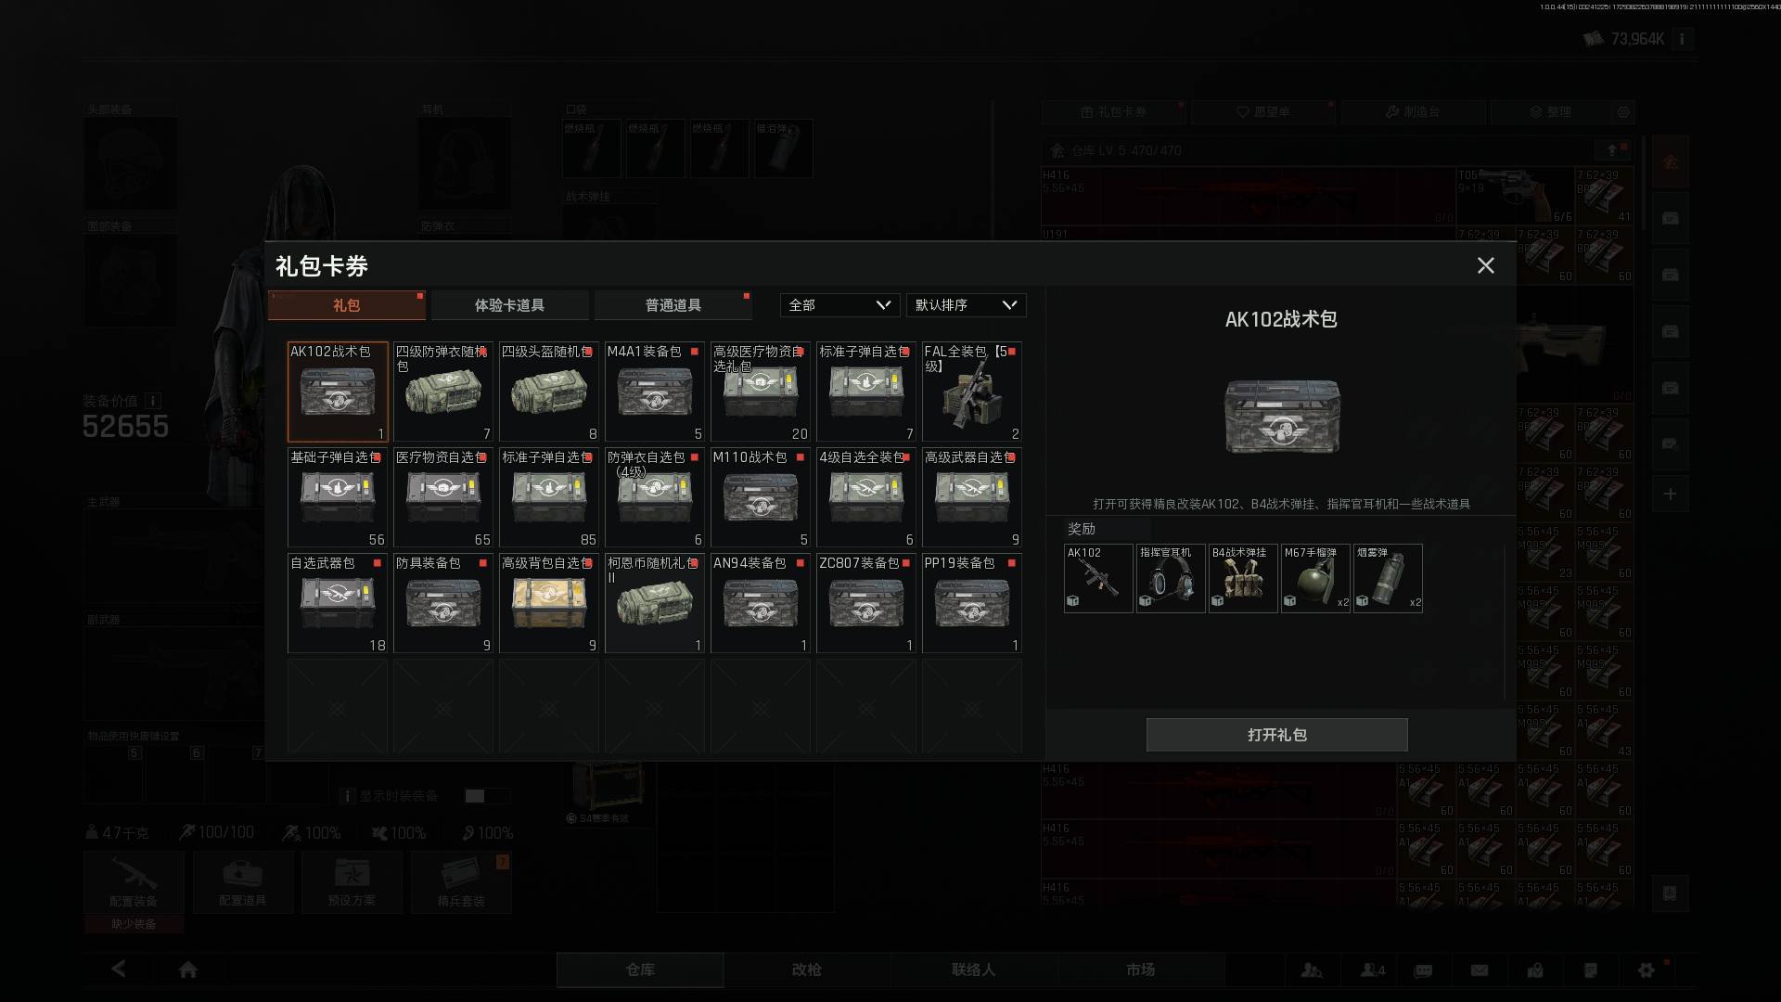1781x1002 pixels.
Task: Click the 指挥官耳机 reward icon
Action: click(x=1170, y=579)
